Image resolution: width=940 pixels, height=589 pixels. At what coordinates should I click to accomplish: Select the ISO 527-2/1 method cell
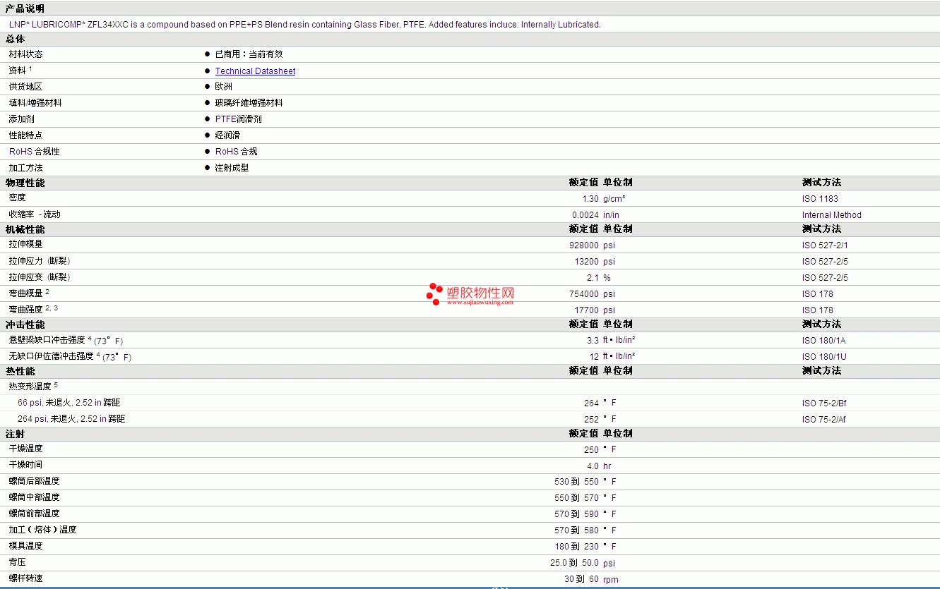tap(825, 245)
